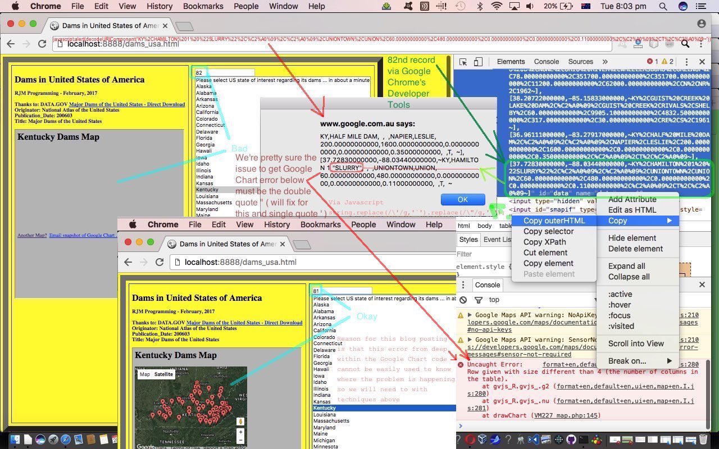The height and width of the screenshot is (449, 719).
Task: Click the 'Another Map?' link
Action: click(32, 236)
